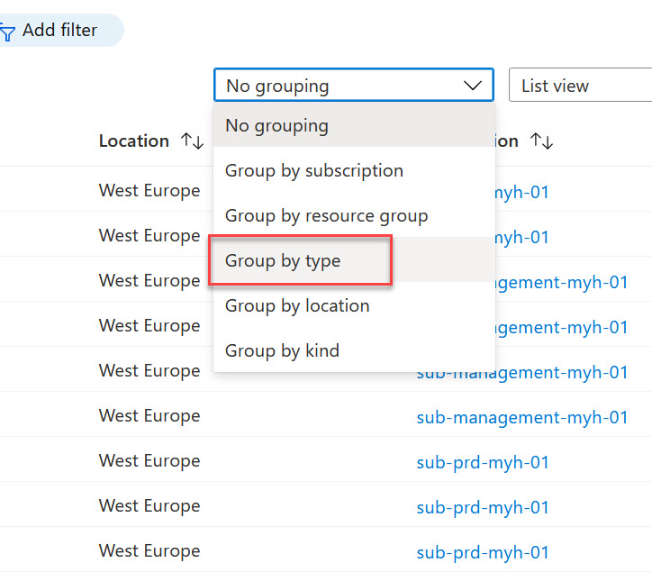Image resolution: width=652 pixels, height=581 pixels.
Task: Open the first sub-prd-myh-01 link
Action: pos(483,462)
